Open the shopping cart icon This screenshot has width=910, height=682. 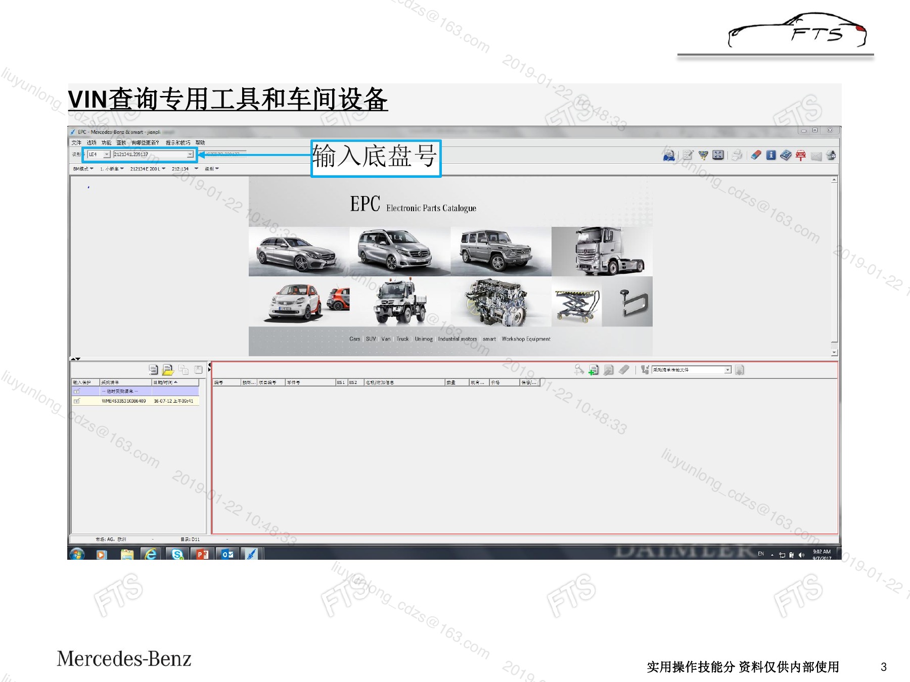(703, 155)
